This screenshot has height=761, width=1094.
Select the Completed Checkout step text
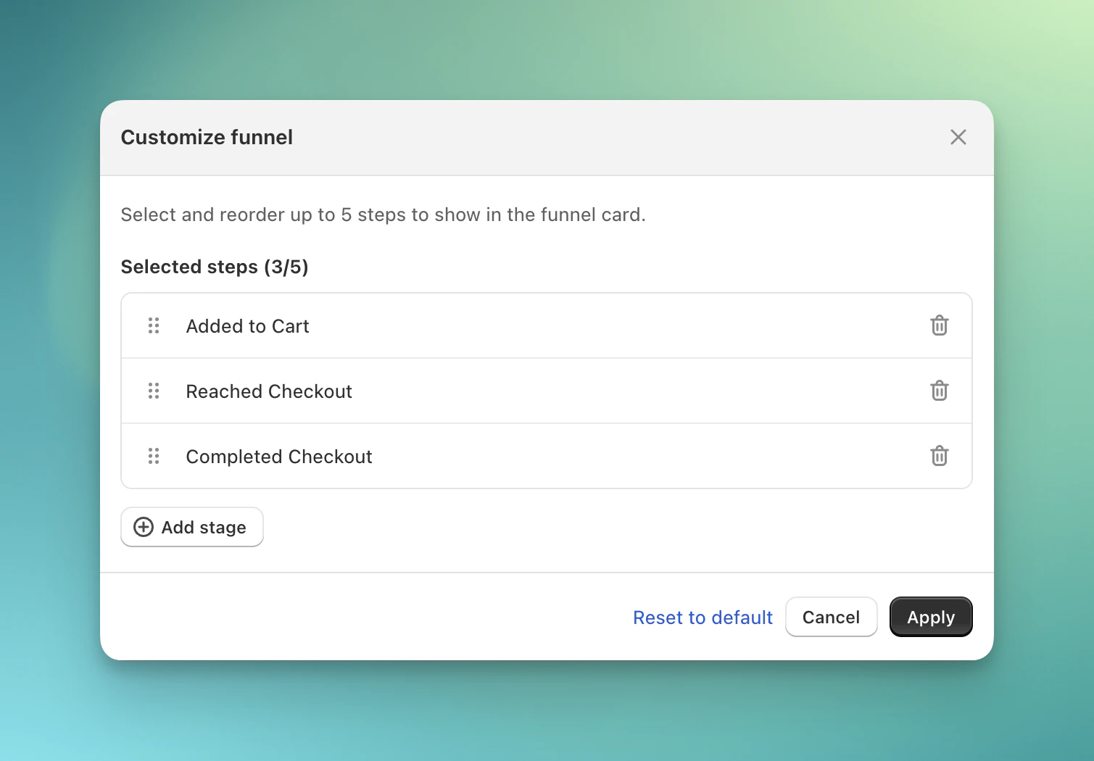click(279, 457)
